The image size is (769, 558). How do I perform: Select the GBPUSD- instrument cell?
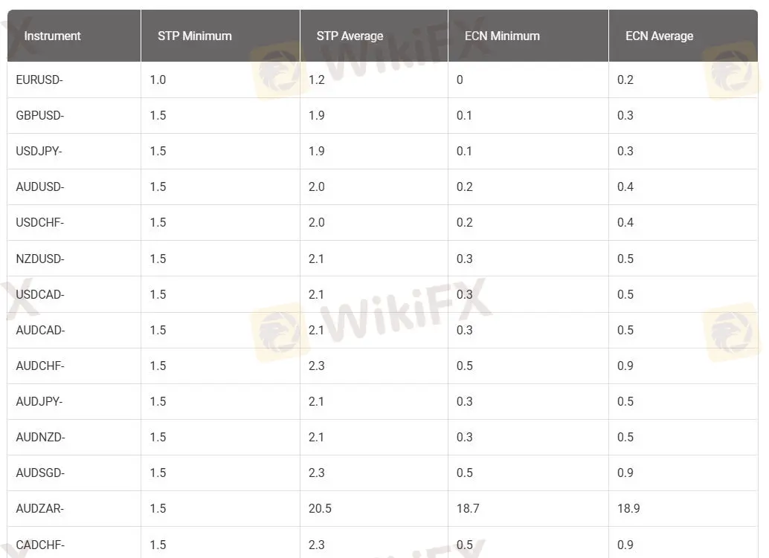40,115
